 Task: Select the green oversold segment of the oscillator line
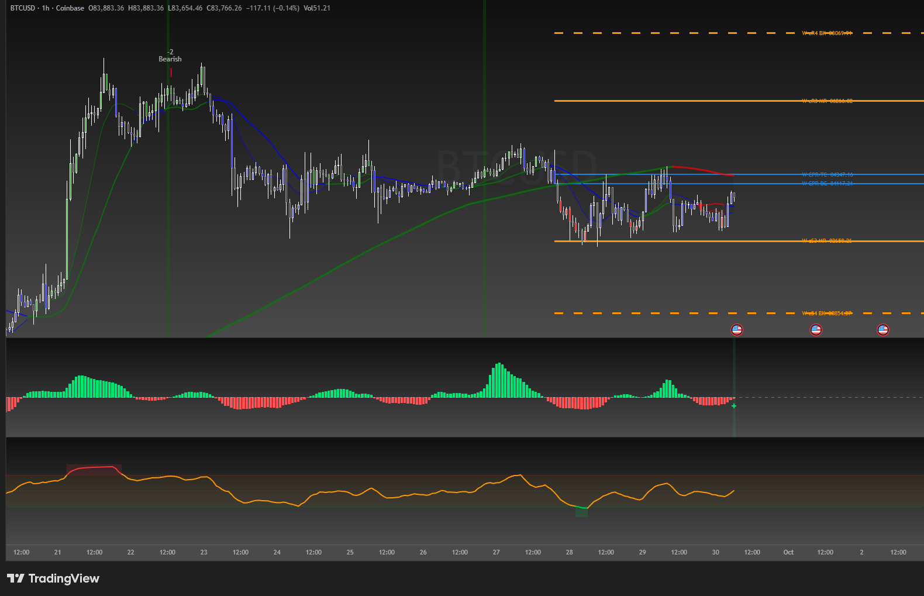581,507
